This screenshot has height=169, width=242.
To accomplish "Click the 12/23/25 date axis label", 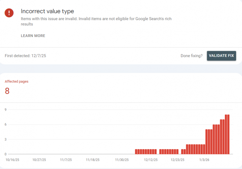I will [x=177, y=160].
